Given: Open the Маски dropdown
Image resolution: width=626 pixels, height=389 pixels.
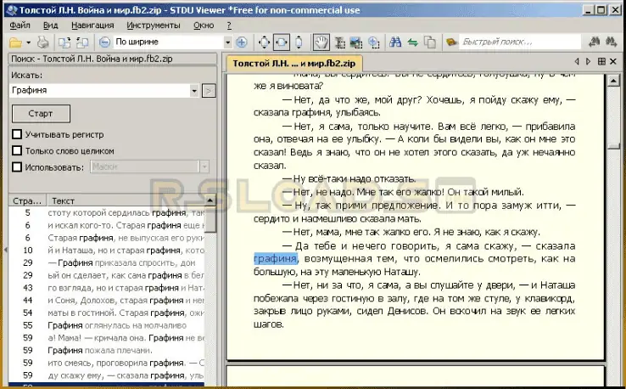Looking at the screenshot, I should coord(204,166).
